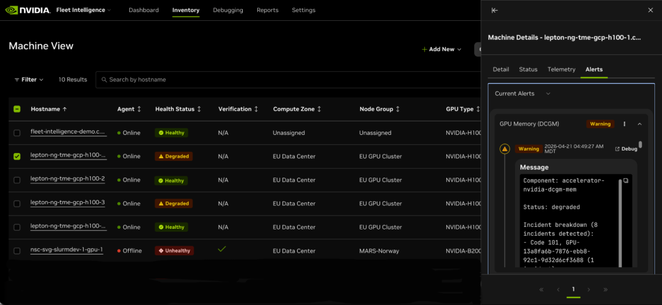Click the Degraded badge for lepton-ng-tme-gcp-h100-3
This screenshot has width=662, height=305.
174,204
